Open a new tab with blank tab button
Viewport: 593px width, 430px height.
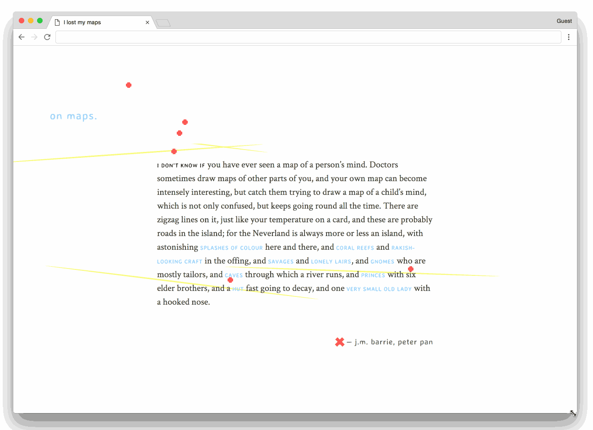163,22
